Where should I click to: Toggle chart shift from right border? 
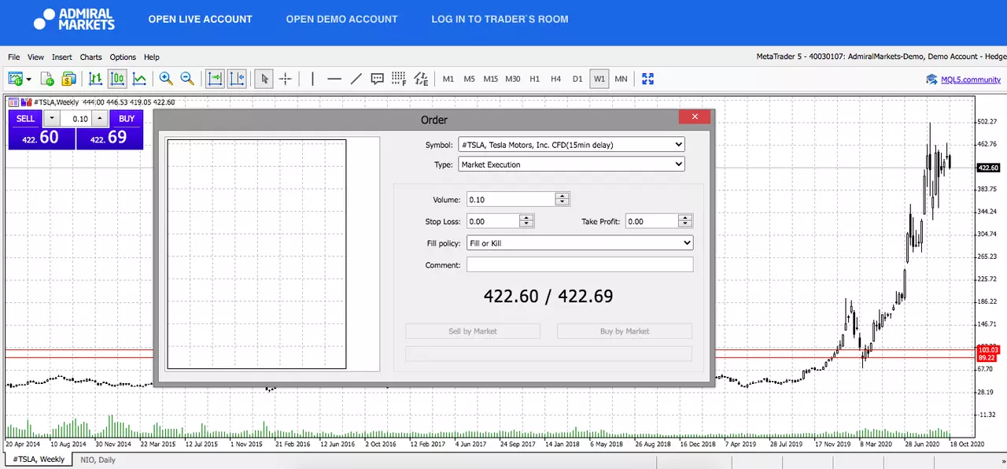pos(237,79)
